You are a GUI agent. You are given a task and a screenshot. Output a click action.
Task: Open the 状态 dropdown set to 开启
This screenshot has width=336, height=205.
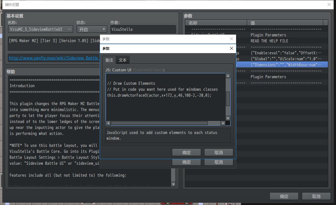click(92, 29)
